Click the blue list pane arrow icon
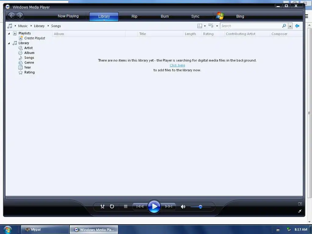 [x=297, y=26]
